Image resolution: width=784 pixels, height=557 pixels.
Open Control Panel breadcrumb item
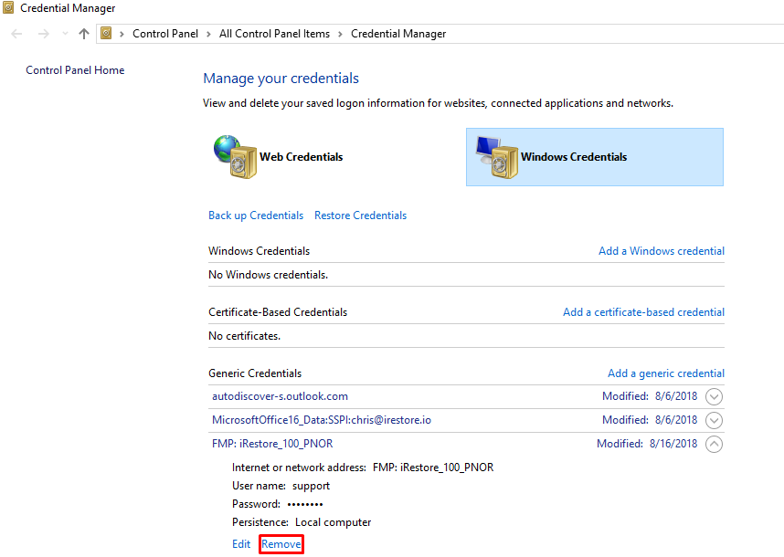point(165,34)
